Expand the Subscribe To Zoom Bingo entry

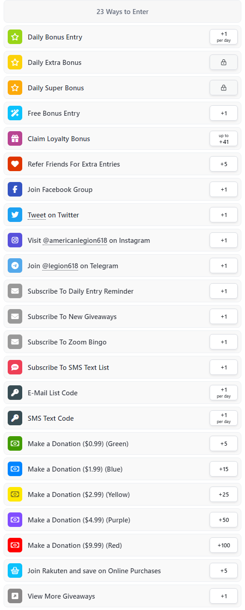[122, 342]
